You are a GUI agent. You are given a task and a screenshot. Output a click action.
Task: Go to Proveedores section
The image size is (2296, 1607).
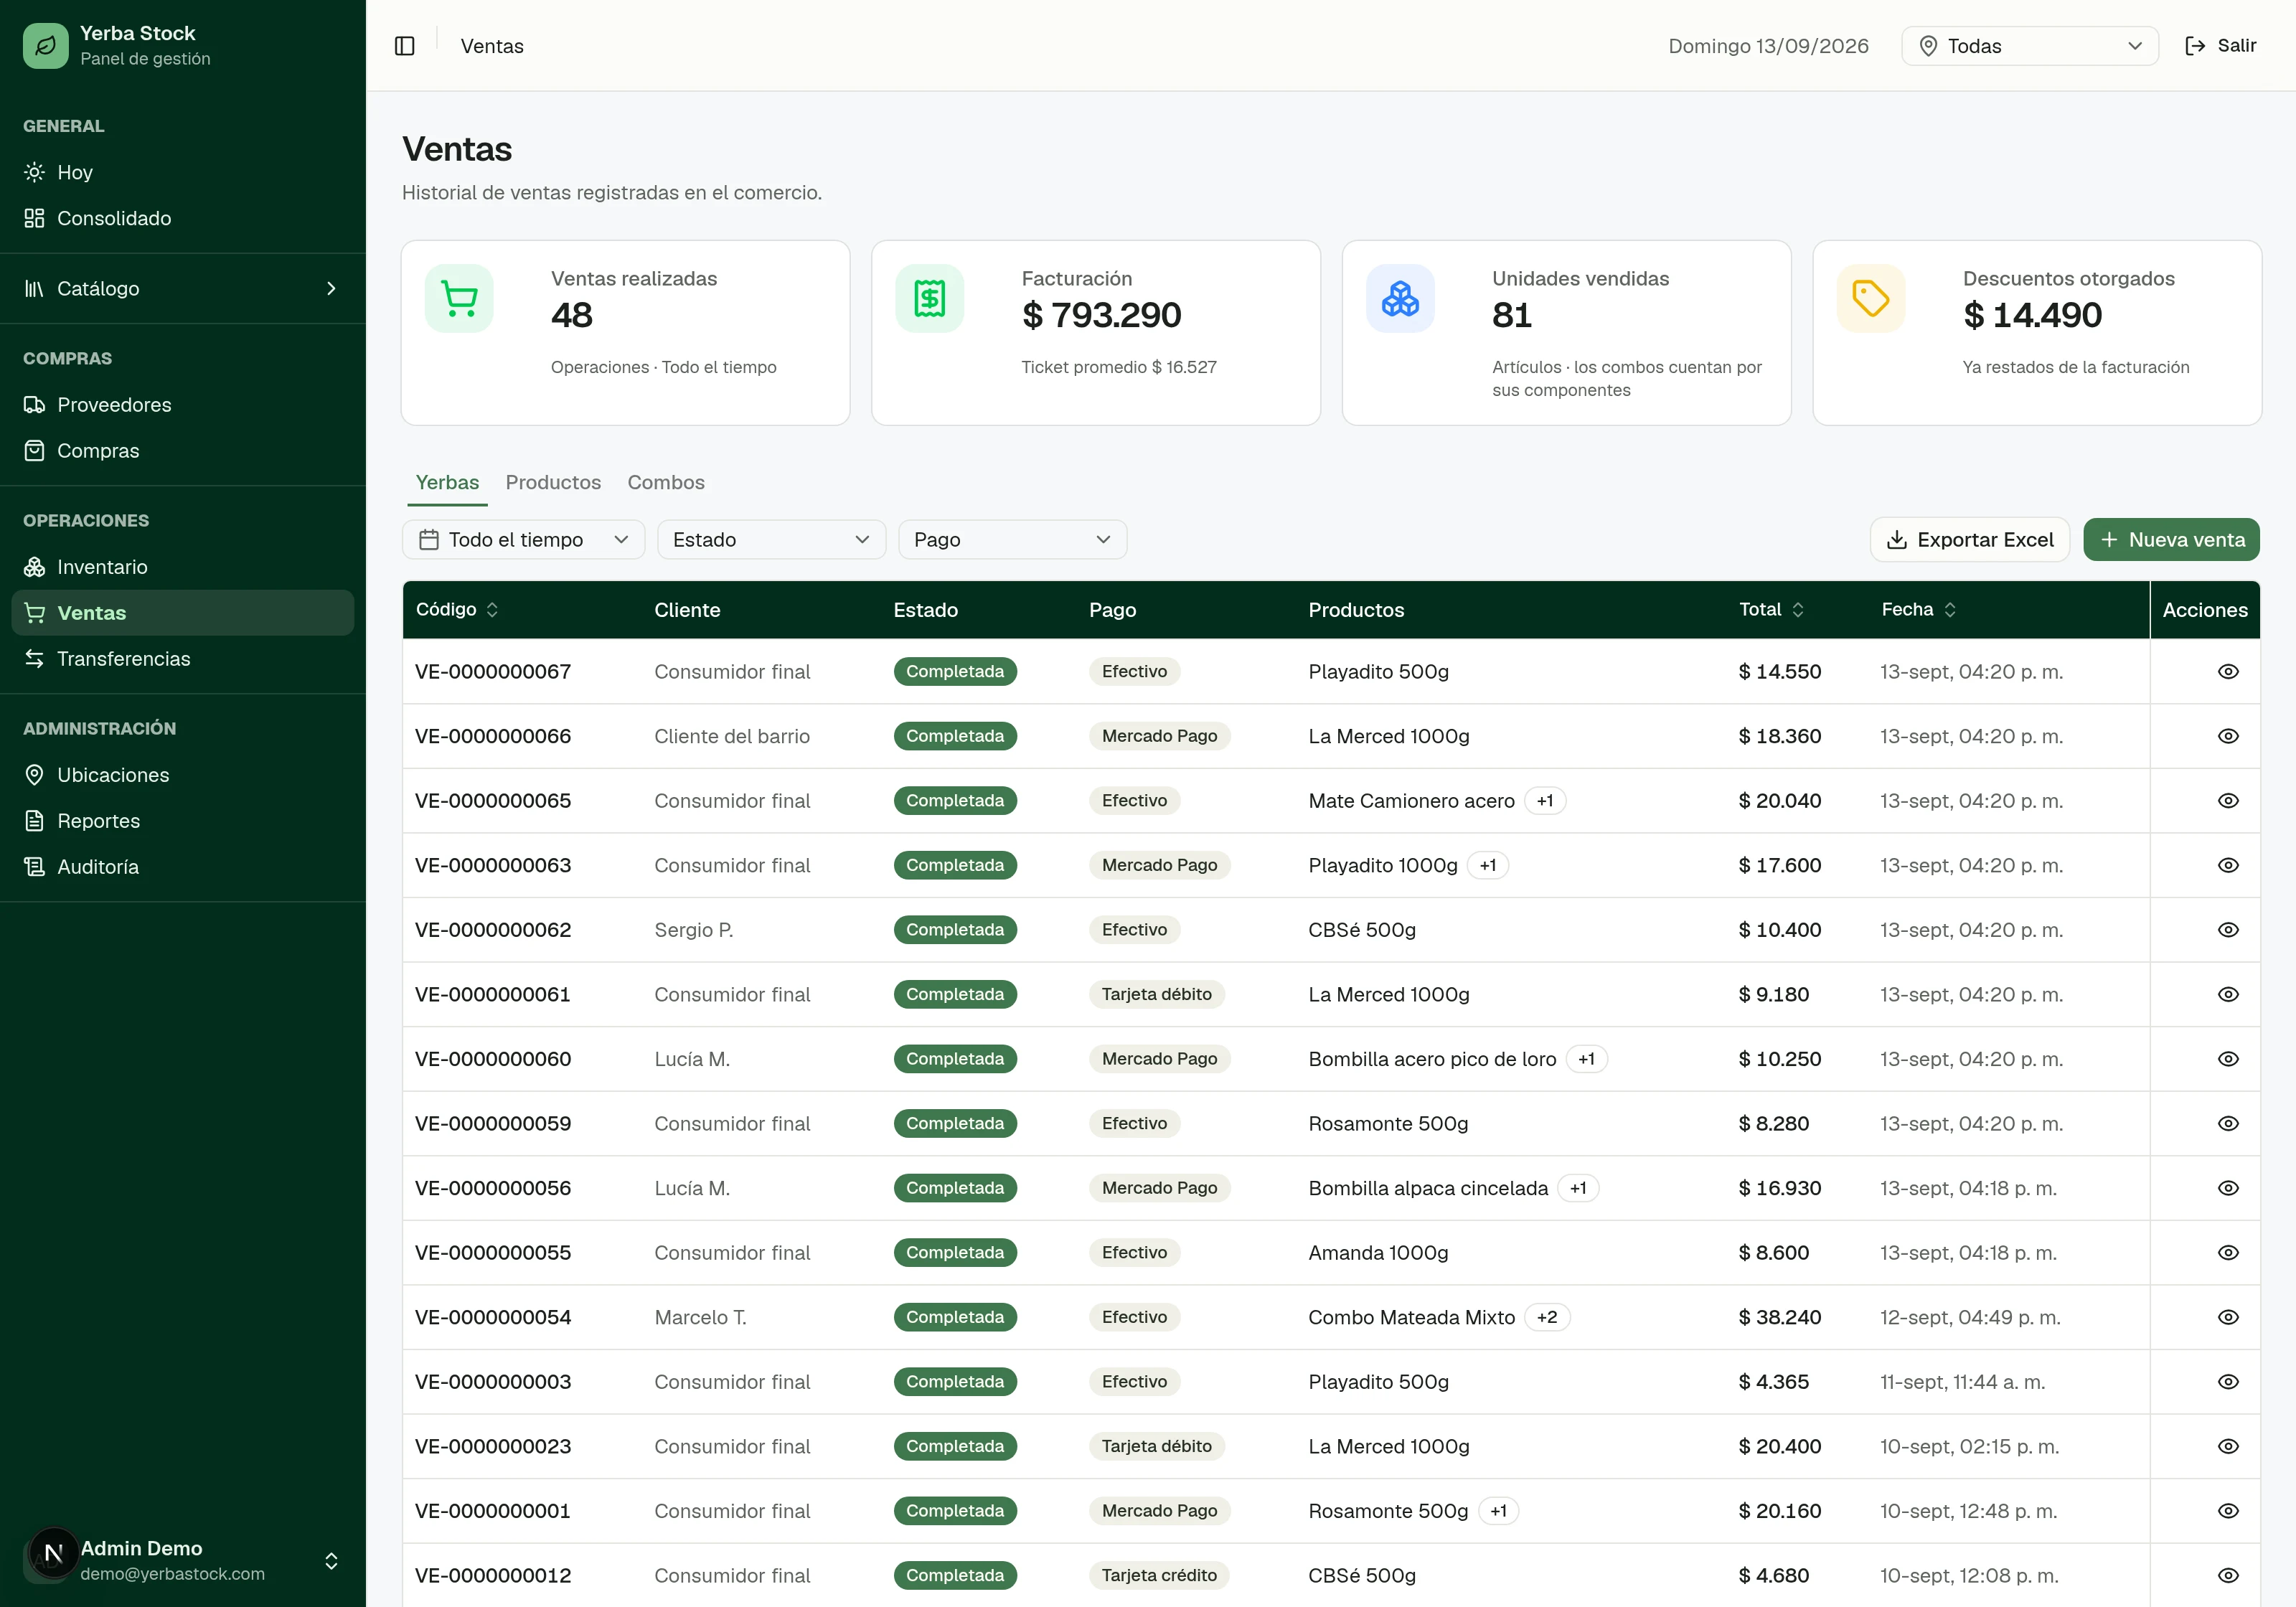183,404
